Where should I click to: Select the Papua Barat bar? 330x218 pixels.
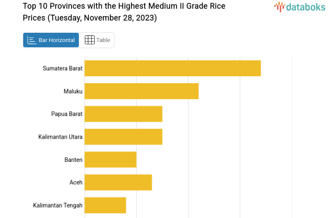[x=123, y=114]
